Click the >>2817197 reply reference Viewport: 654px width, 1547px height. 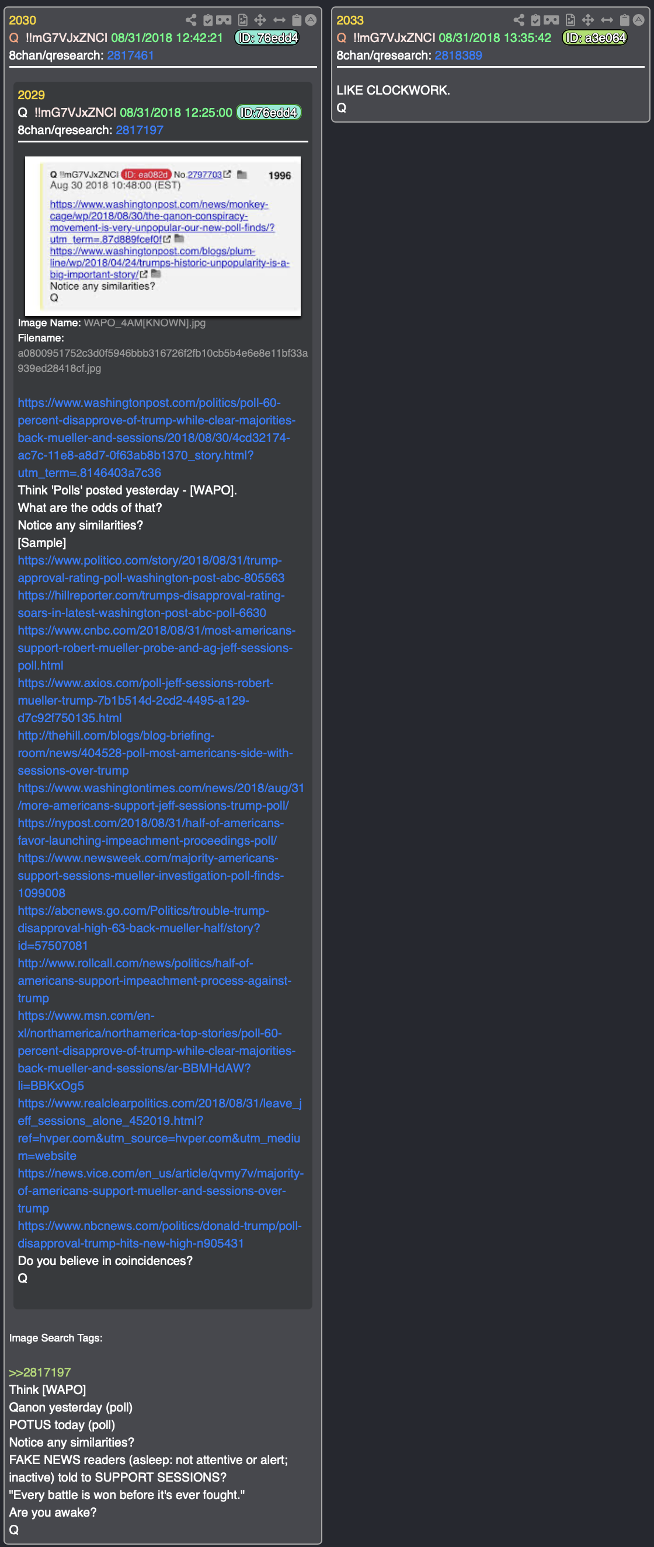pyautogui.click(x=40, y=1372)
